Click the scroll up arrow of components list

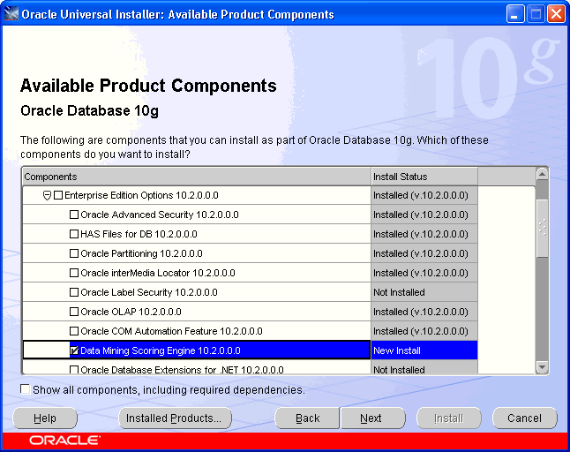coord(542,175)
